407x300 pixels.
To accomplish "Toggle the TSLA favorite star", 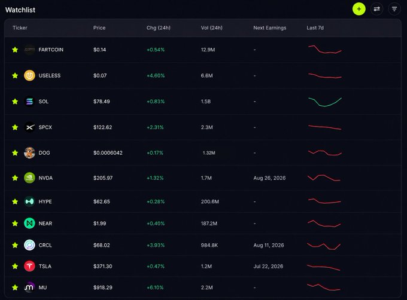I will tap(15, 266).
